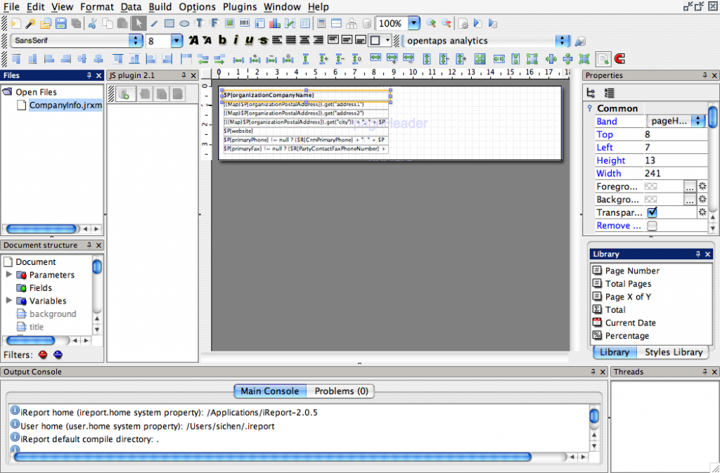The height and width of the screenshot is (473, 720).
Task: Select the Static Text tool
Action: 198,22
